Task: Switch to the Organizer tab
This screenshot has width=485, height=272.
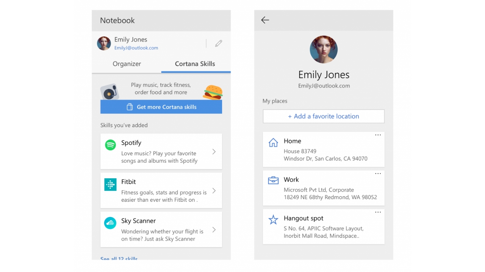Action: [x=127, y=64]
